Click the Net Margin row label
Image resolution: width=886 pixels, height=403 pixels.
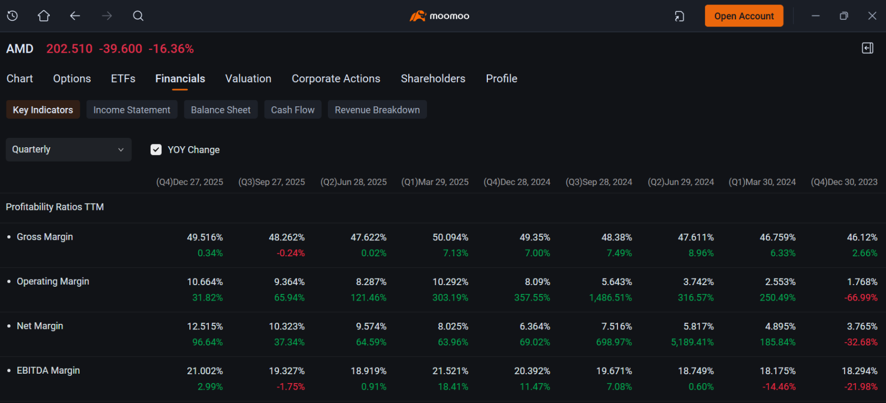[40, 326]
